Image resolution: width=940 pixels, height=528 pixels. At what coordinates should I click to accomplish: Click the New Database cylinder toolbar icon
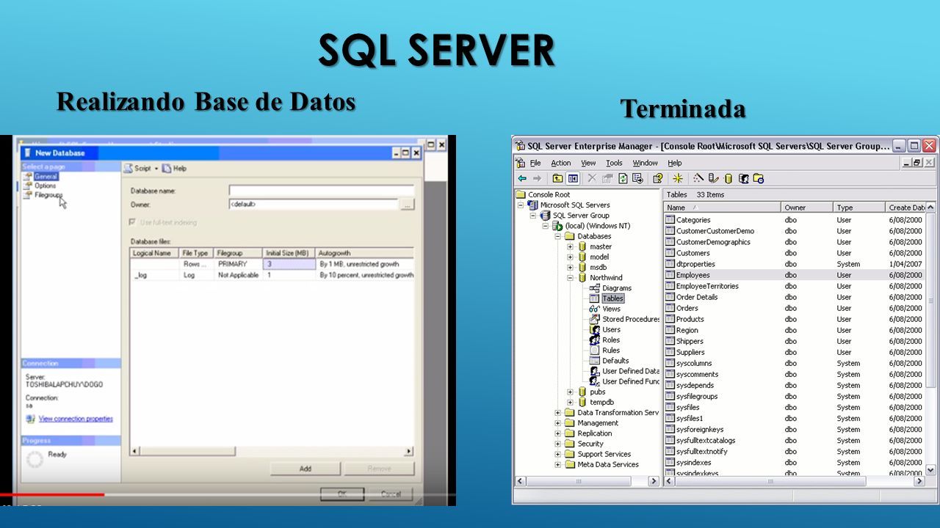tap(728, 178)
